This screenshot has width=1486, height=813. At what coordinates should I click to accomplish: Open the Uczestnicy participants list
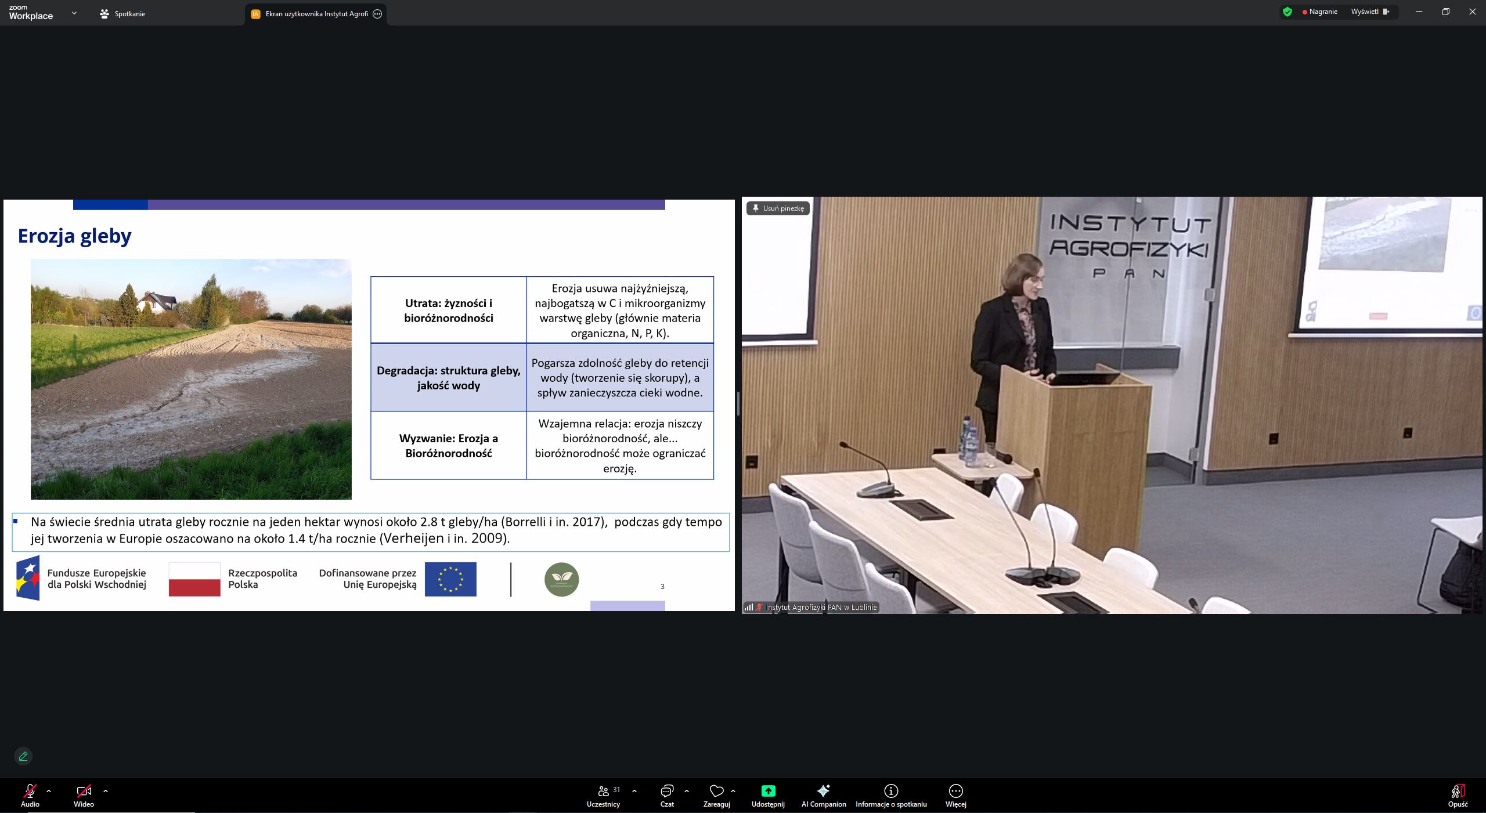[x=604, y=791]
